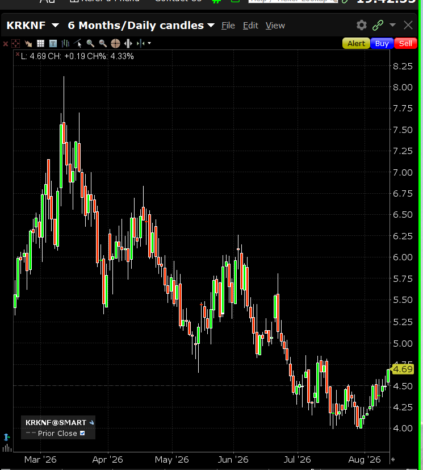Viewport: 423px width, 470px height.
Task: Click the 4.00 price axis label
Action: (x=403, y=429)
